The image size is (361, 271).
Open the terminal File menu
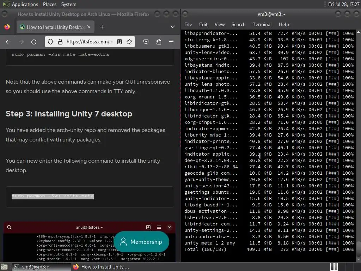pos(188,24)
